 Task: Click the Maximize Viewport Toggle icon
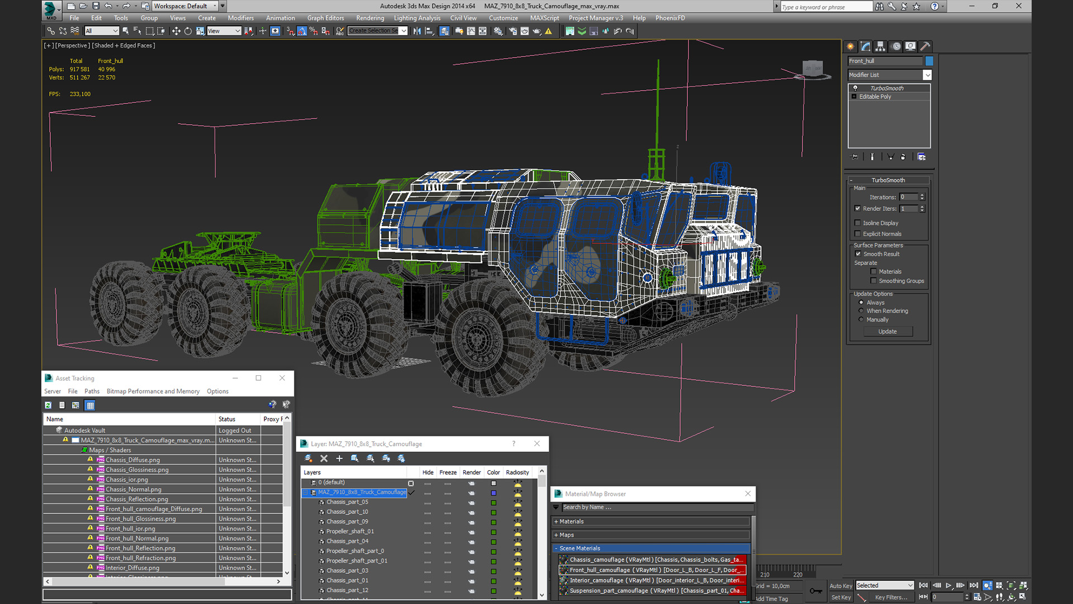click(1022, 597)
